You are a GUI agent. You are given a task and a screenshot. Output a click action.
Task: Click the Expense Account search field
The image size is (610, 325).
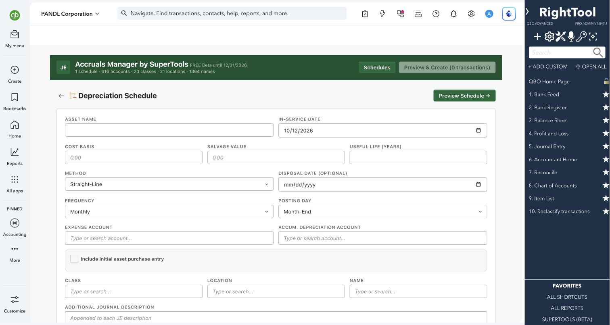[x=169, y=238]
